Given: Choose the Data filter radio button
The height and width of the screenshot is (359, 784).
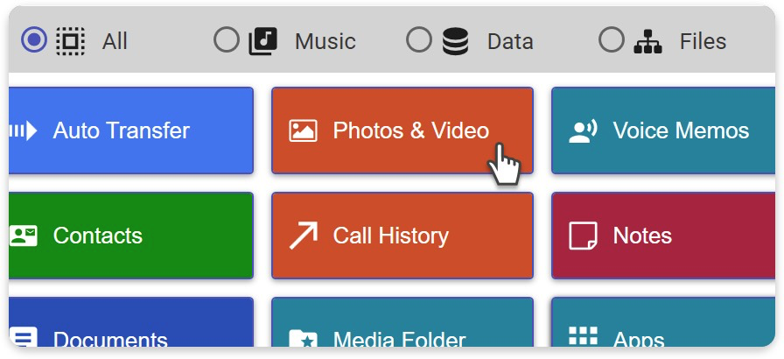Looking at the screenshot, I should (419, 40).
